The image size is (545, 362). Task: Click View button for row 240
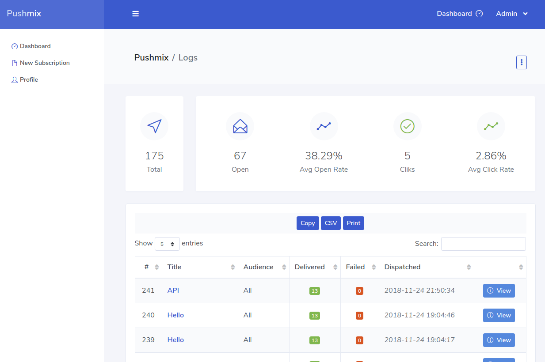499,315
